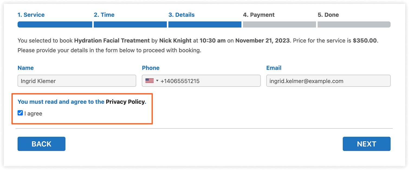The width and height of the screenshot is (409, 170).
Task: Uncheck the I agree checkbox
Action: pos(20,113)
